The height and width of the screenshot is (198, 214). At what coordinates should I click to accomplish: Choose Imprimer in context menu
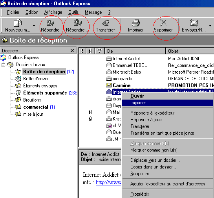click(167, 103)
